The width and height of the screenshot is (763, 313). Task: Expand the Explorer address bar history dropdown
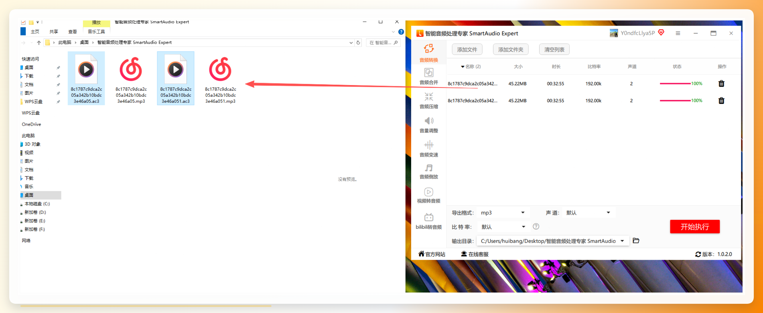coord(351,43)
